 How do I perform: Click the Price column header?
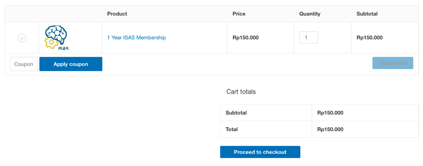click(x=239, y=14)
